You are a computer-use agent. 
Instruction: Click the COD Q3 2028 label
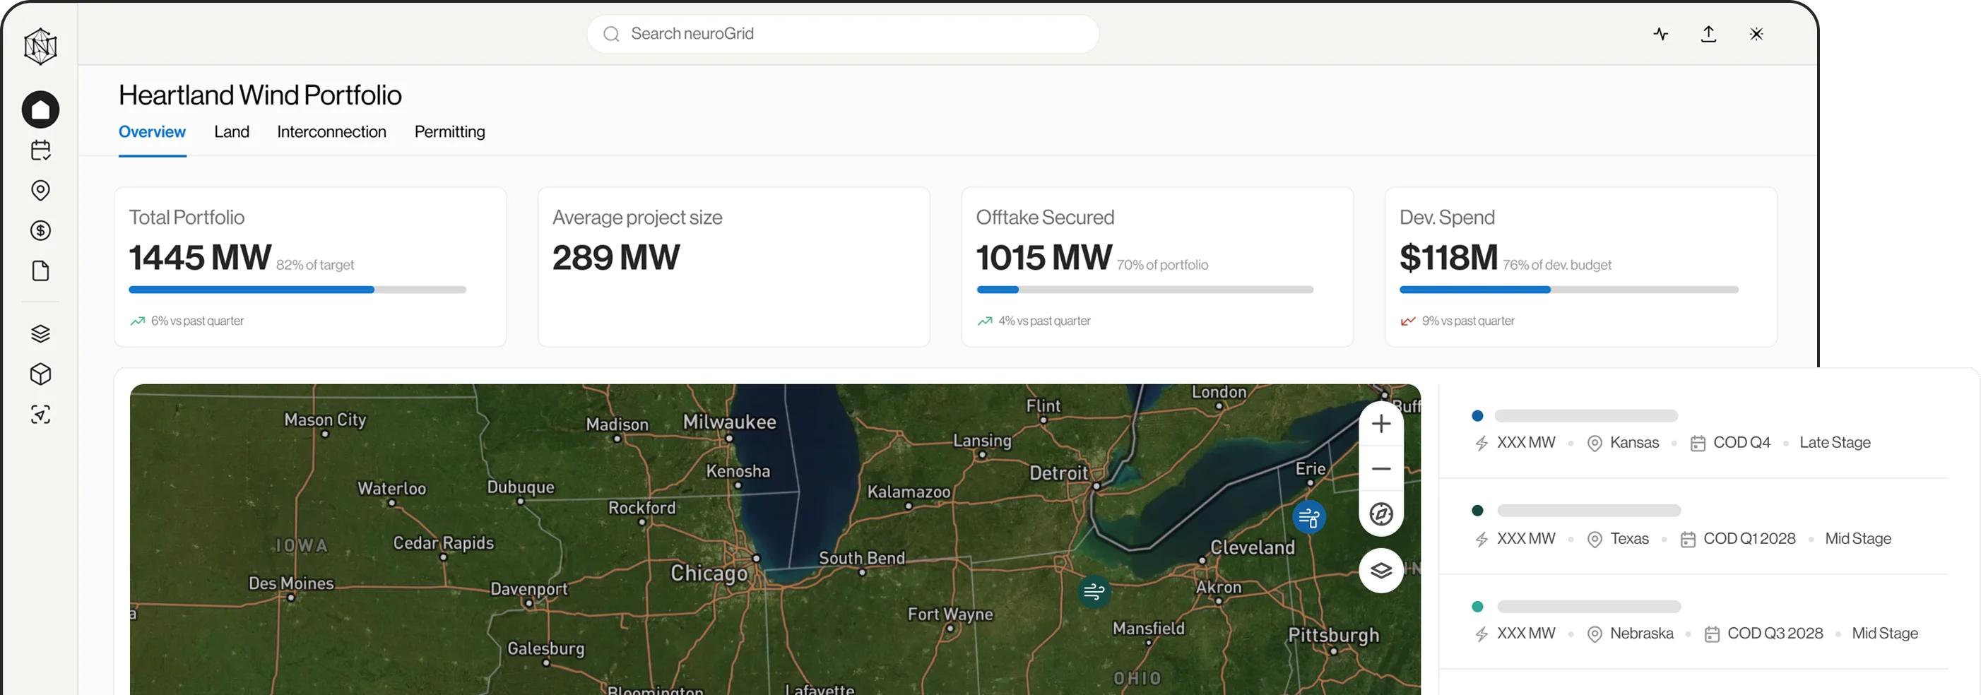(x=1775, y=634)
